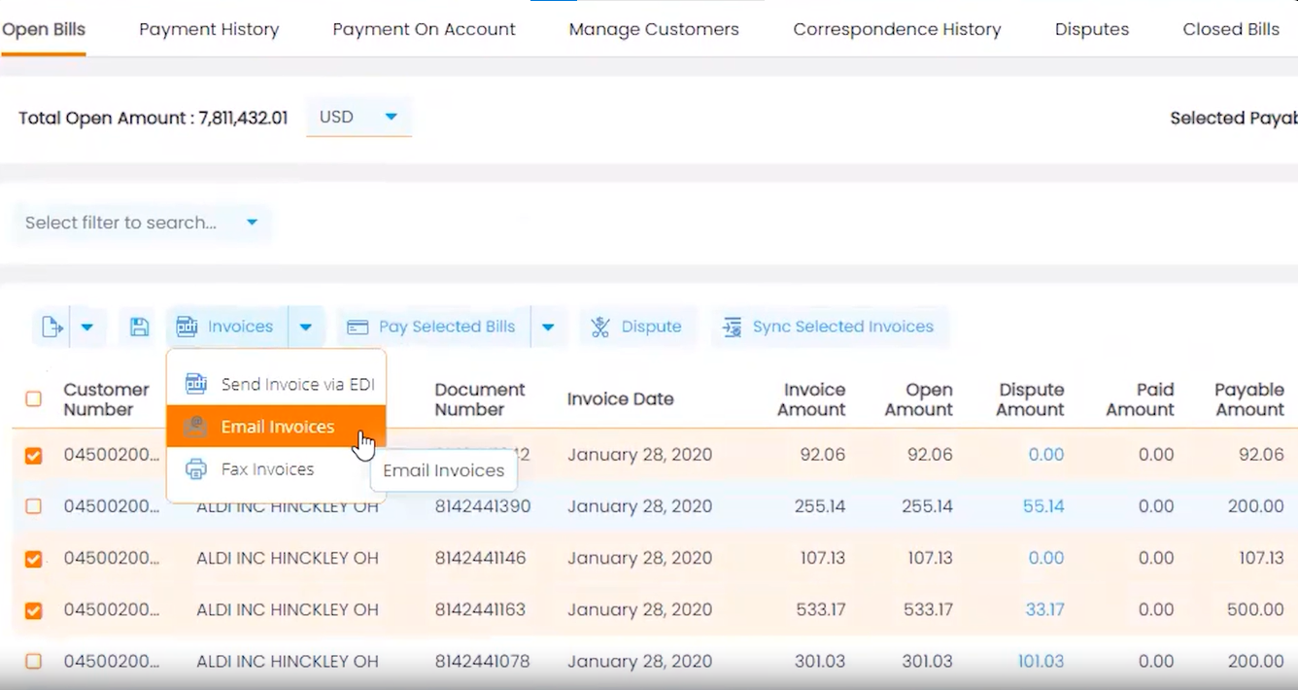Click the Payable Amount column header
The width and height of the screenshot is (1298, 690).
pos(1249,399)
